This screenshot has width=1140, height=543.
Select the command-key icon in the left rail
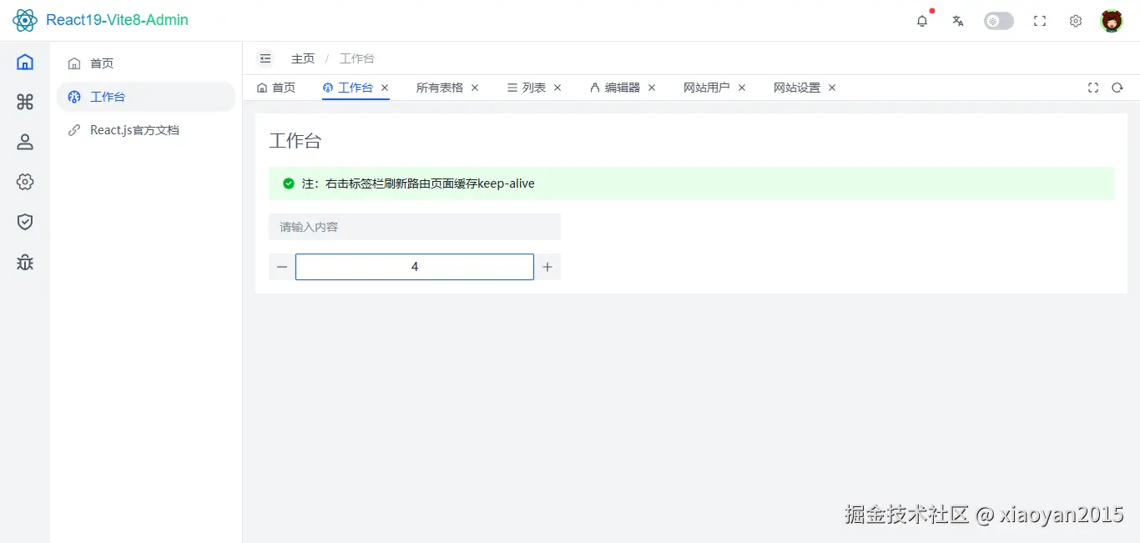click(x=25, y=102)
